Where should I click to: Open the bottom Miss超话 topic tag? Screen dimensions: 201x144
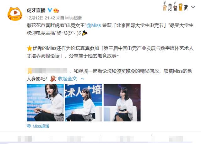[41, 126]
